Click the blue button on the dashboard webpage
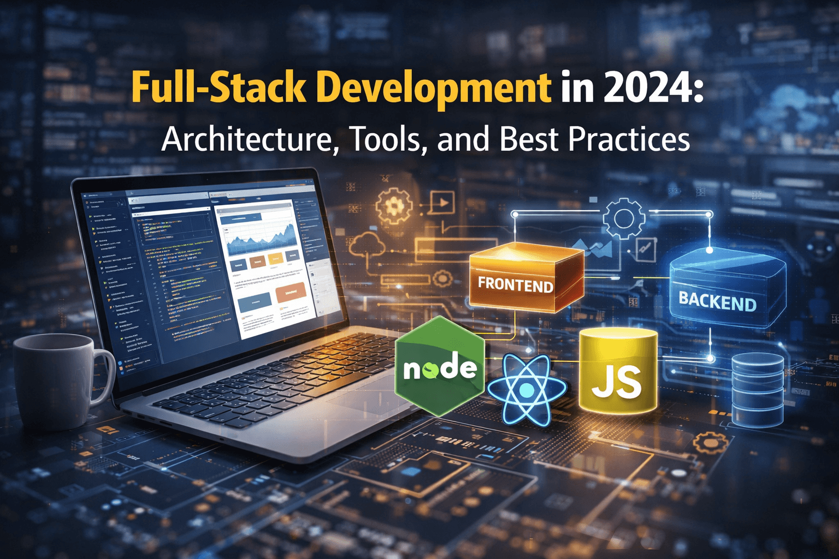 coord(254,301)
